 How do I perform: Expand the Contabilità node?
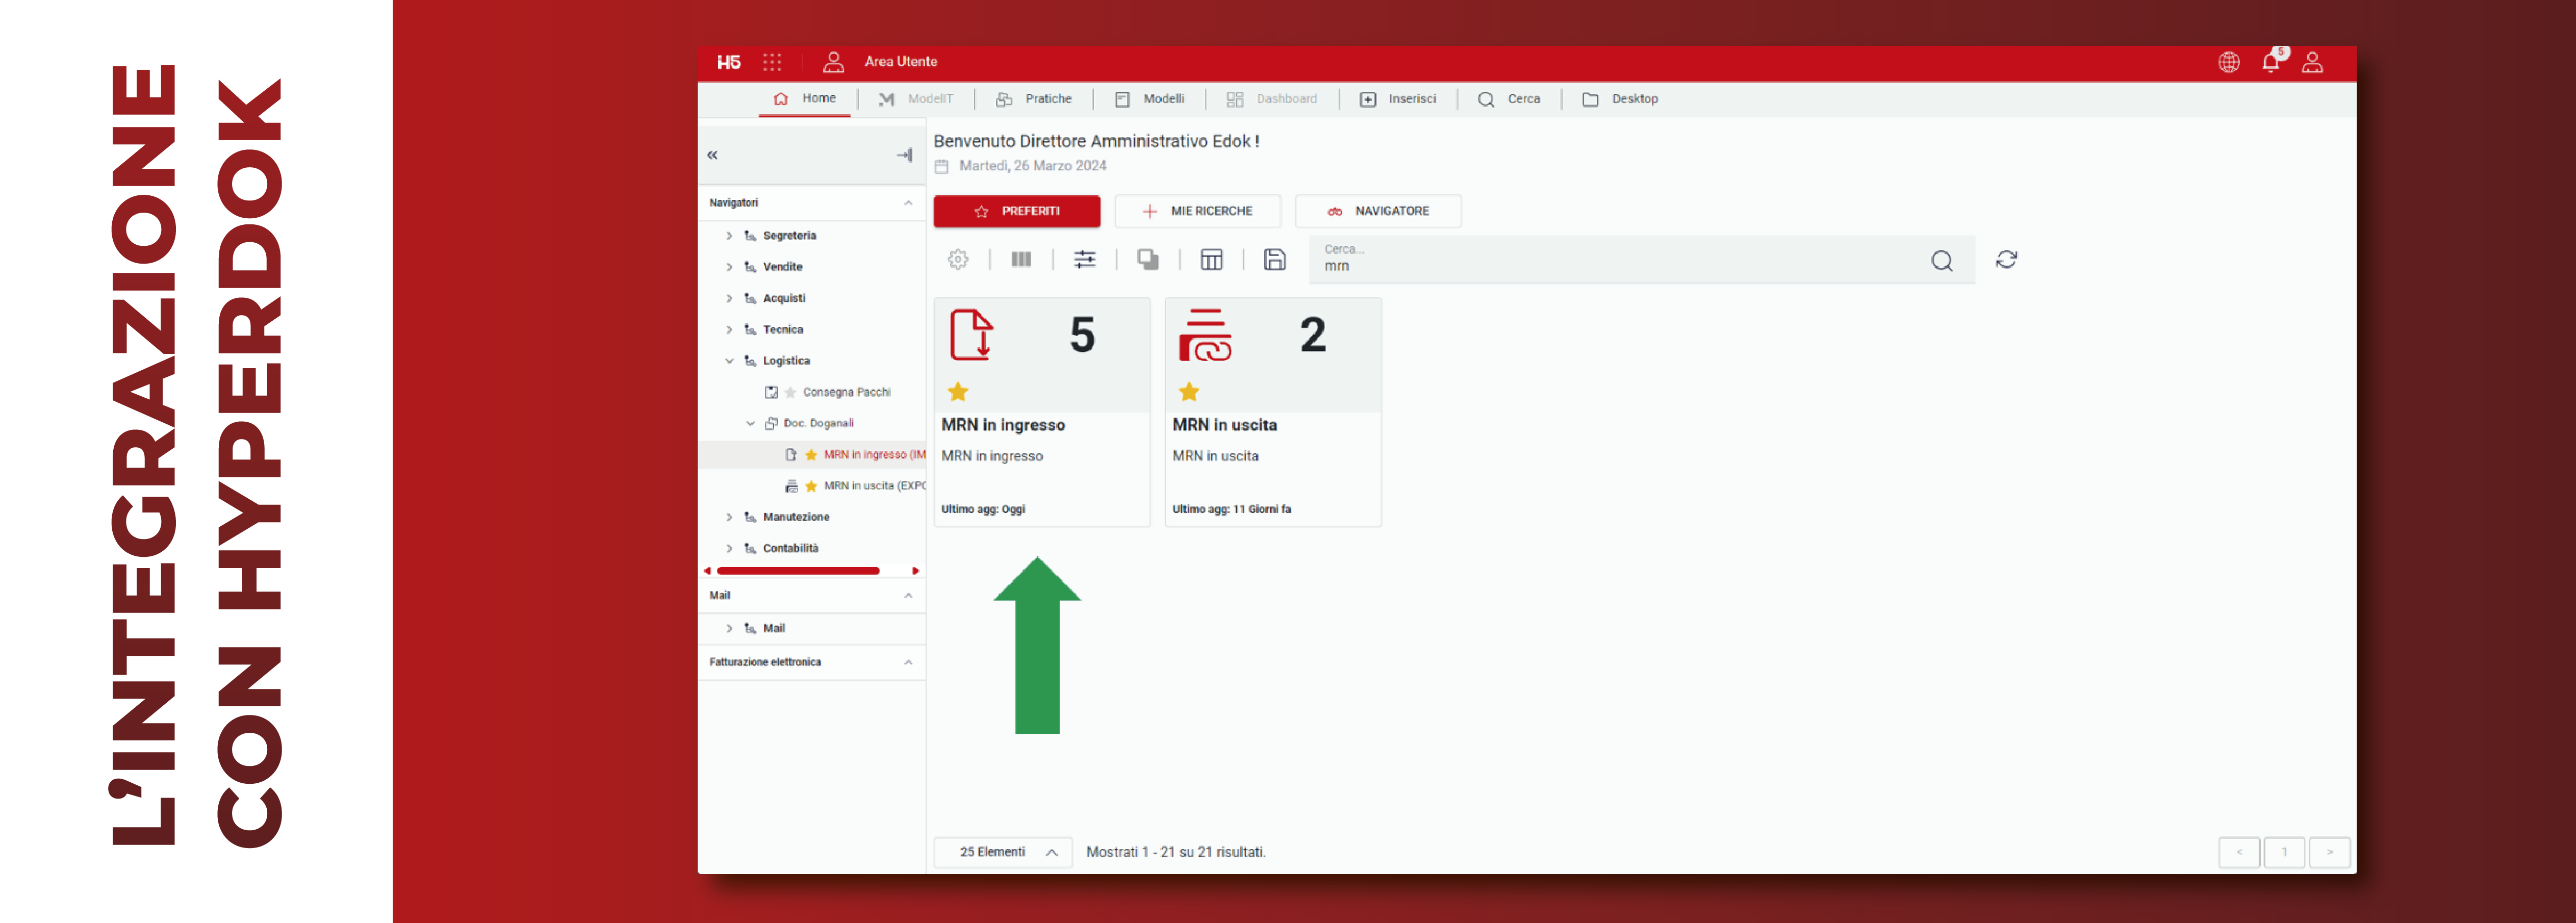click(729, 549)
